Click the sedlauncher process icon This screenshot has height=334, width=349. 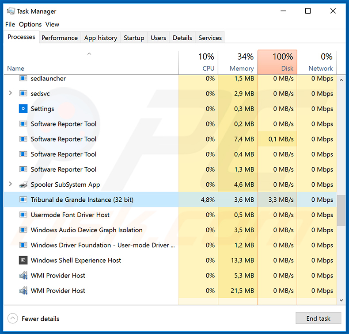tap(23, 78)
